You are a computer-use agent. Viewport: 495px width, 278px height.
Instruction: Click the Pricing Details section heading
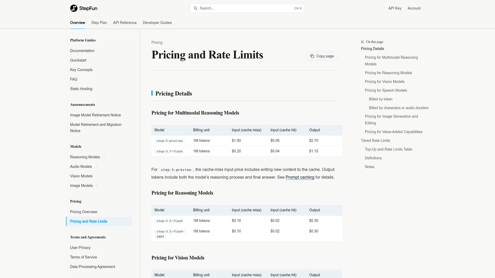click(174, 94)
